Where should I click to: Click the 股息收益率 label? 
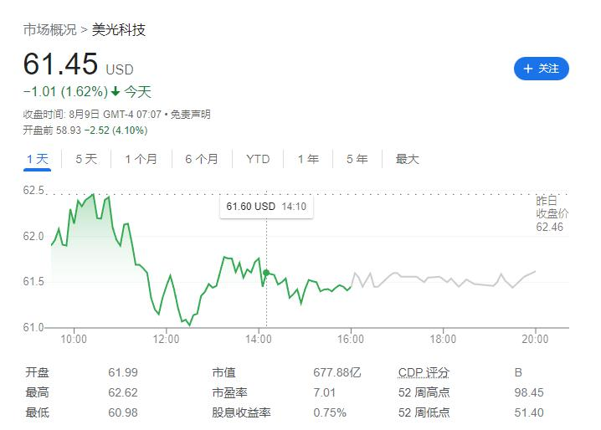point(241,412)
